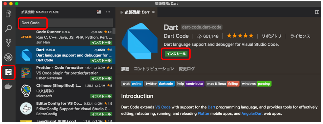Viewport: 323px width, 124px height.
Task: Click the 651,148 download count
Action: click(x=208, y=36)
